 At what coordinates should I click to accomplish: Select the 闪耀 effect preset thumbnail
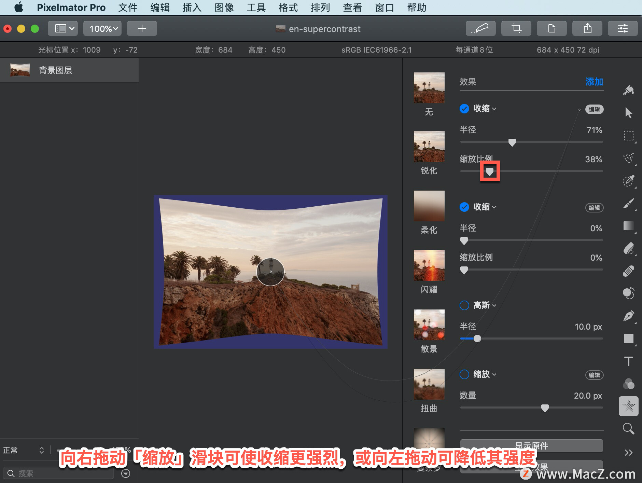[429, 265]
